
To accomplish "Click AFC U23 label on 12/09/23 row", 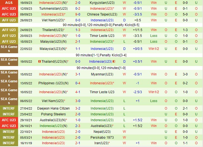I will [9, 9].
